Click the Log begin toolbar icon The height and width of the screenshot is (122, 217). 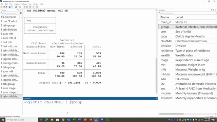9,7
